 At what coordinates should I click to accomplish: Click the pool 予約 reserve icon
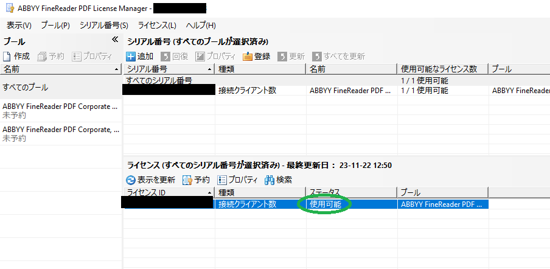click(x=42, y=56)
